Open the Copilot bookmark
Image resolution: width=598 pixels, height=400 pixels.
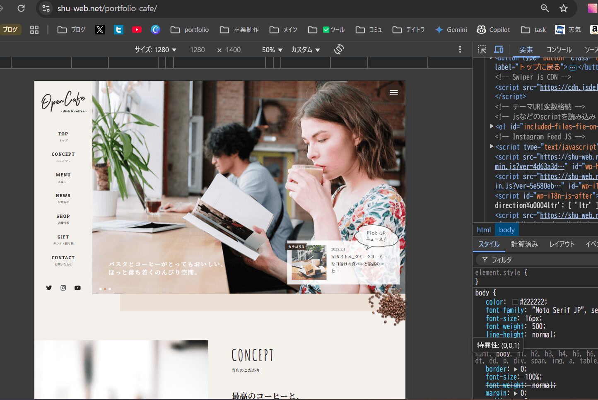(x=493, y=29)
